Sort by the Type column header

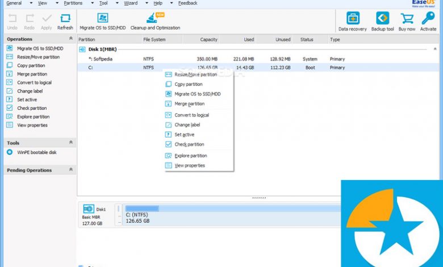pyautogui.click(x=385, y=40)
